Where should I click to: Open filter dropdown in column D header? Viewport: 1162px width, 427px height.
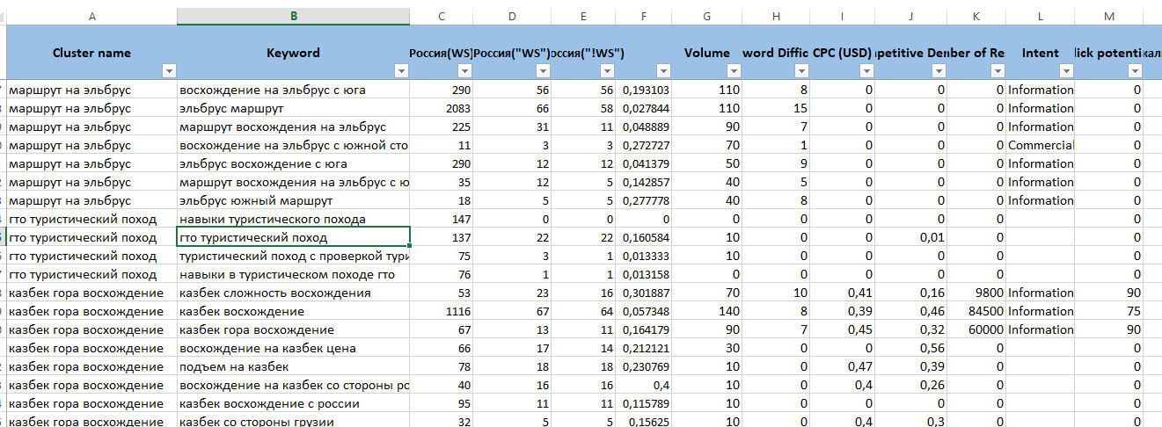point(543,71)
